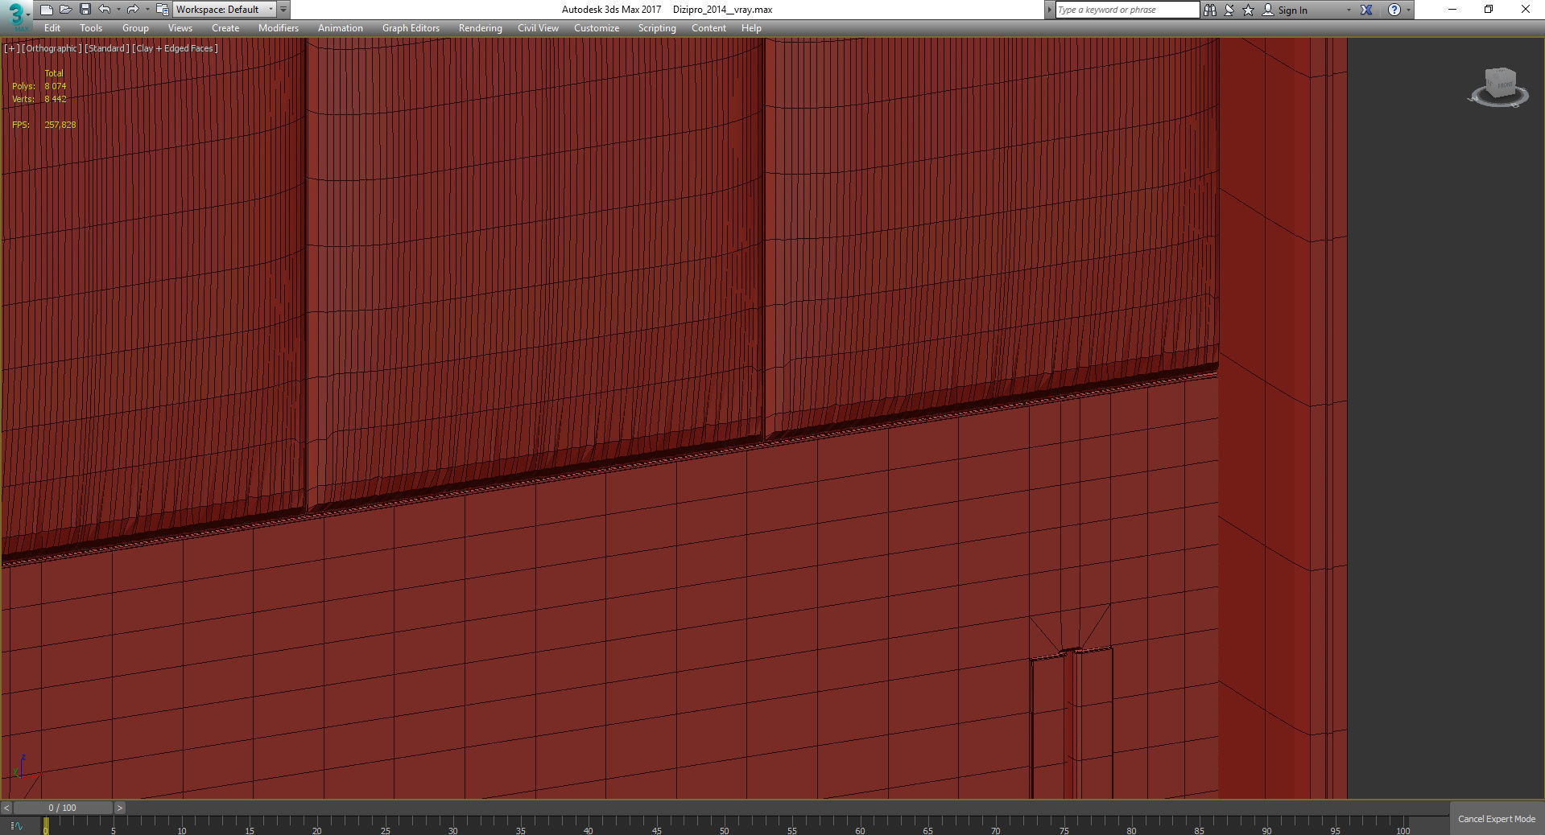This screenshot has width=1545, height=835.
Task: Expand the Sign In dropdown arrow
Action: [1349, 10]
